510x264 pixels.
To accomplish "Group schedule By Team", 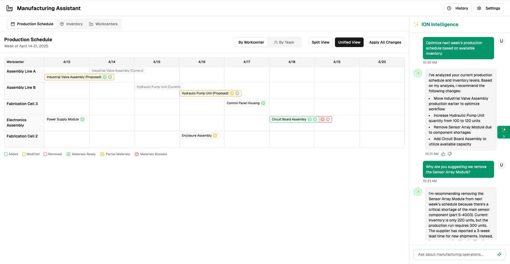I will [x=284, y=42].
